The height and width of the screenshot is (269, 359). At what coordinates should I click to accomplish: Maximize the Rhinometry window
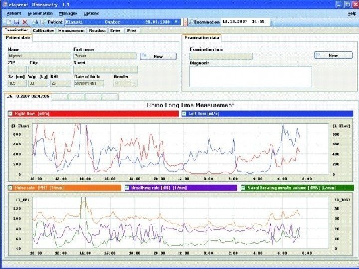pyautogui.click(x=348, y=5)
